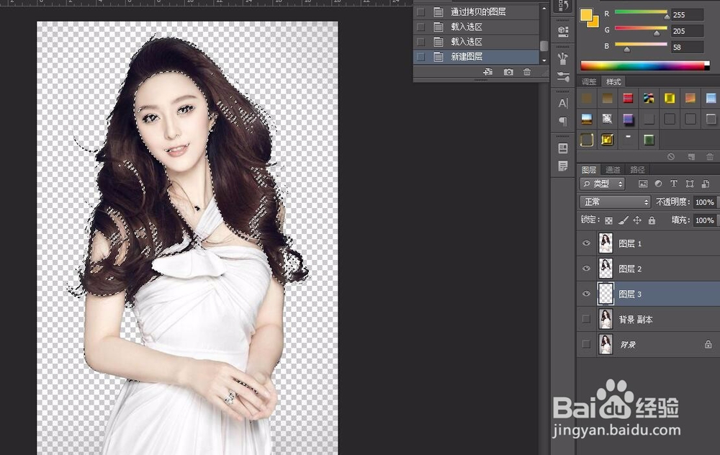Filter layers by pixel layers icon
The width and height of the screenshot is (720, 455).
(643, 184)
